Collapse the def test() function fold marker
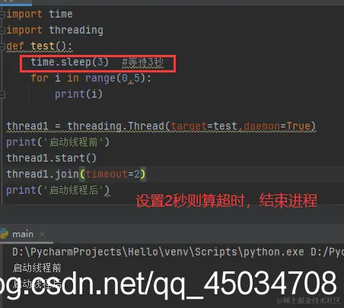 pyautogui.click(x=2, y=47)
